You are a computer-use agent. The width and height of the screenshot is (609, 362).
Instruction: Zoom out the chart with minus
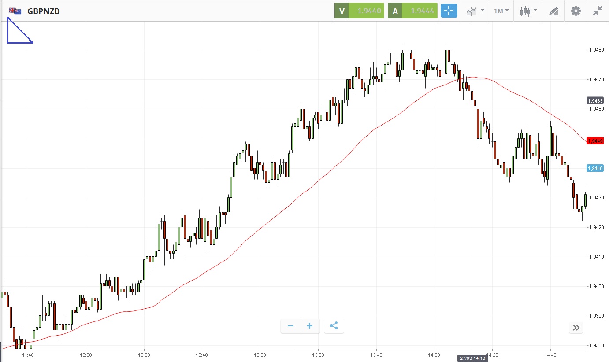click(290, 326)
